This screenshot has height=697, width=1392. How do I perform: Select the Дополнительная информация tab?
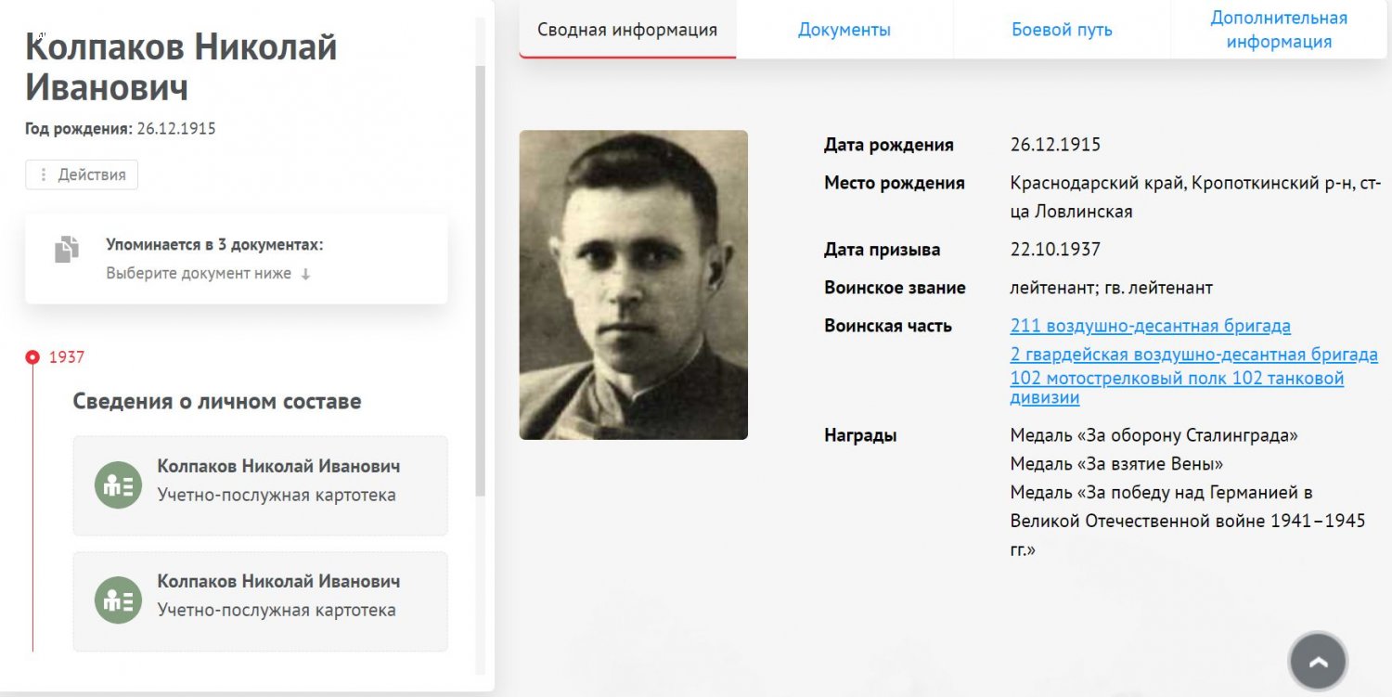pyautogui.click(x=1279, y=30)
